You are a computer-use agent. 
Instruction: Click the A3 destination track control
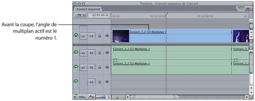tap(92, 82)
